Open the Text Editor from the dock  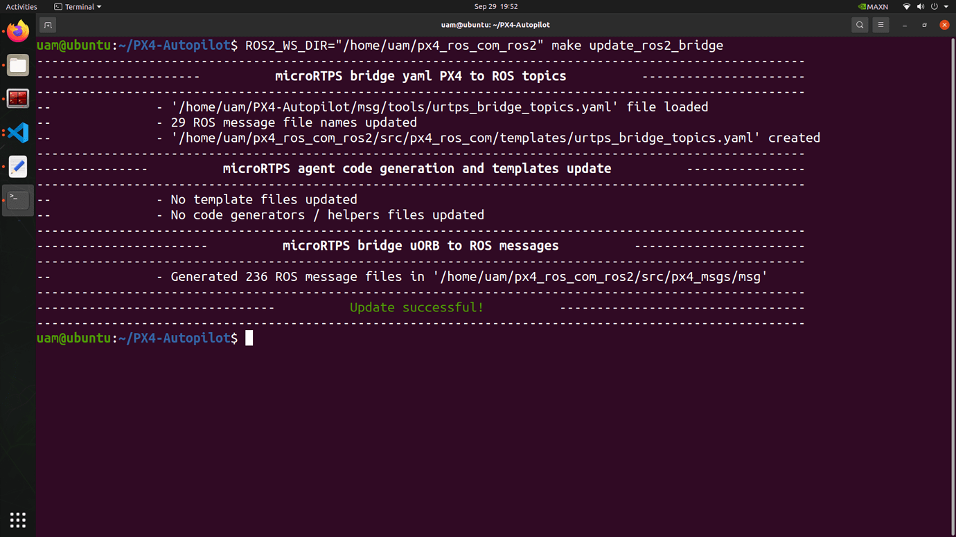17,167
